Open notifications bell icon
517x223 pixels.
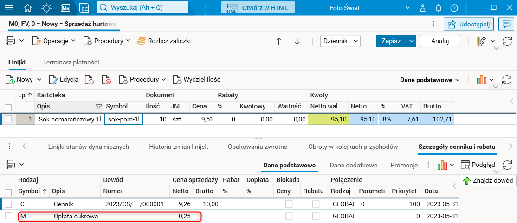tap(439, 7)
